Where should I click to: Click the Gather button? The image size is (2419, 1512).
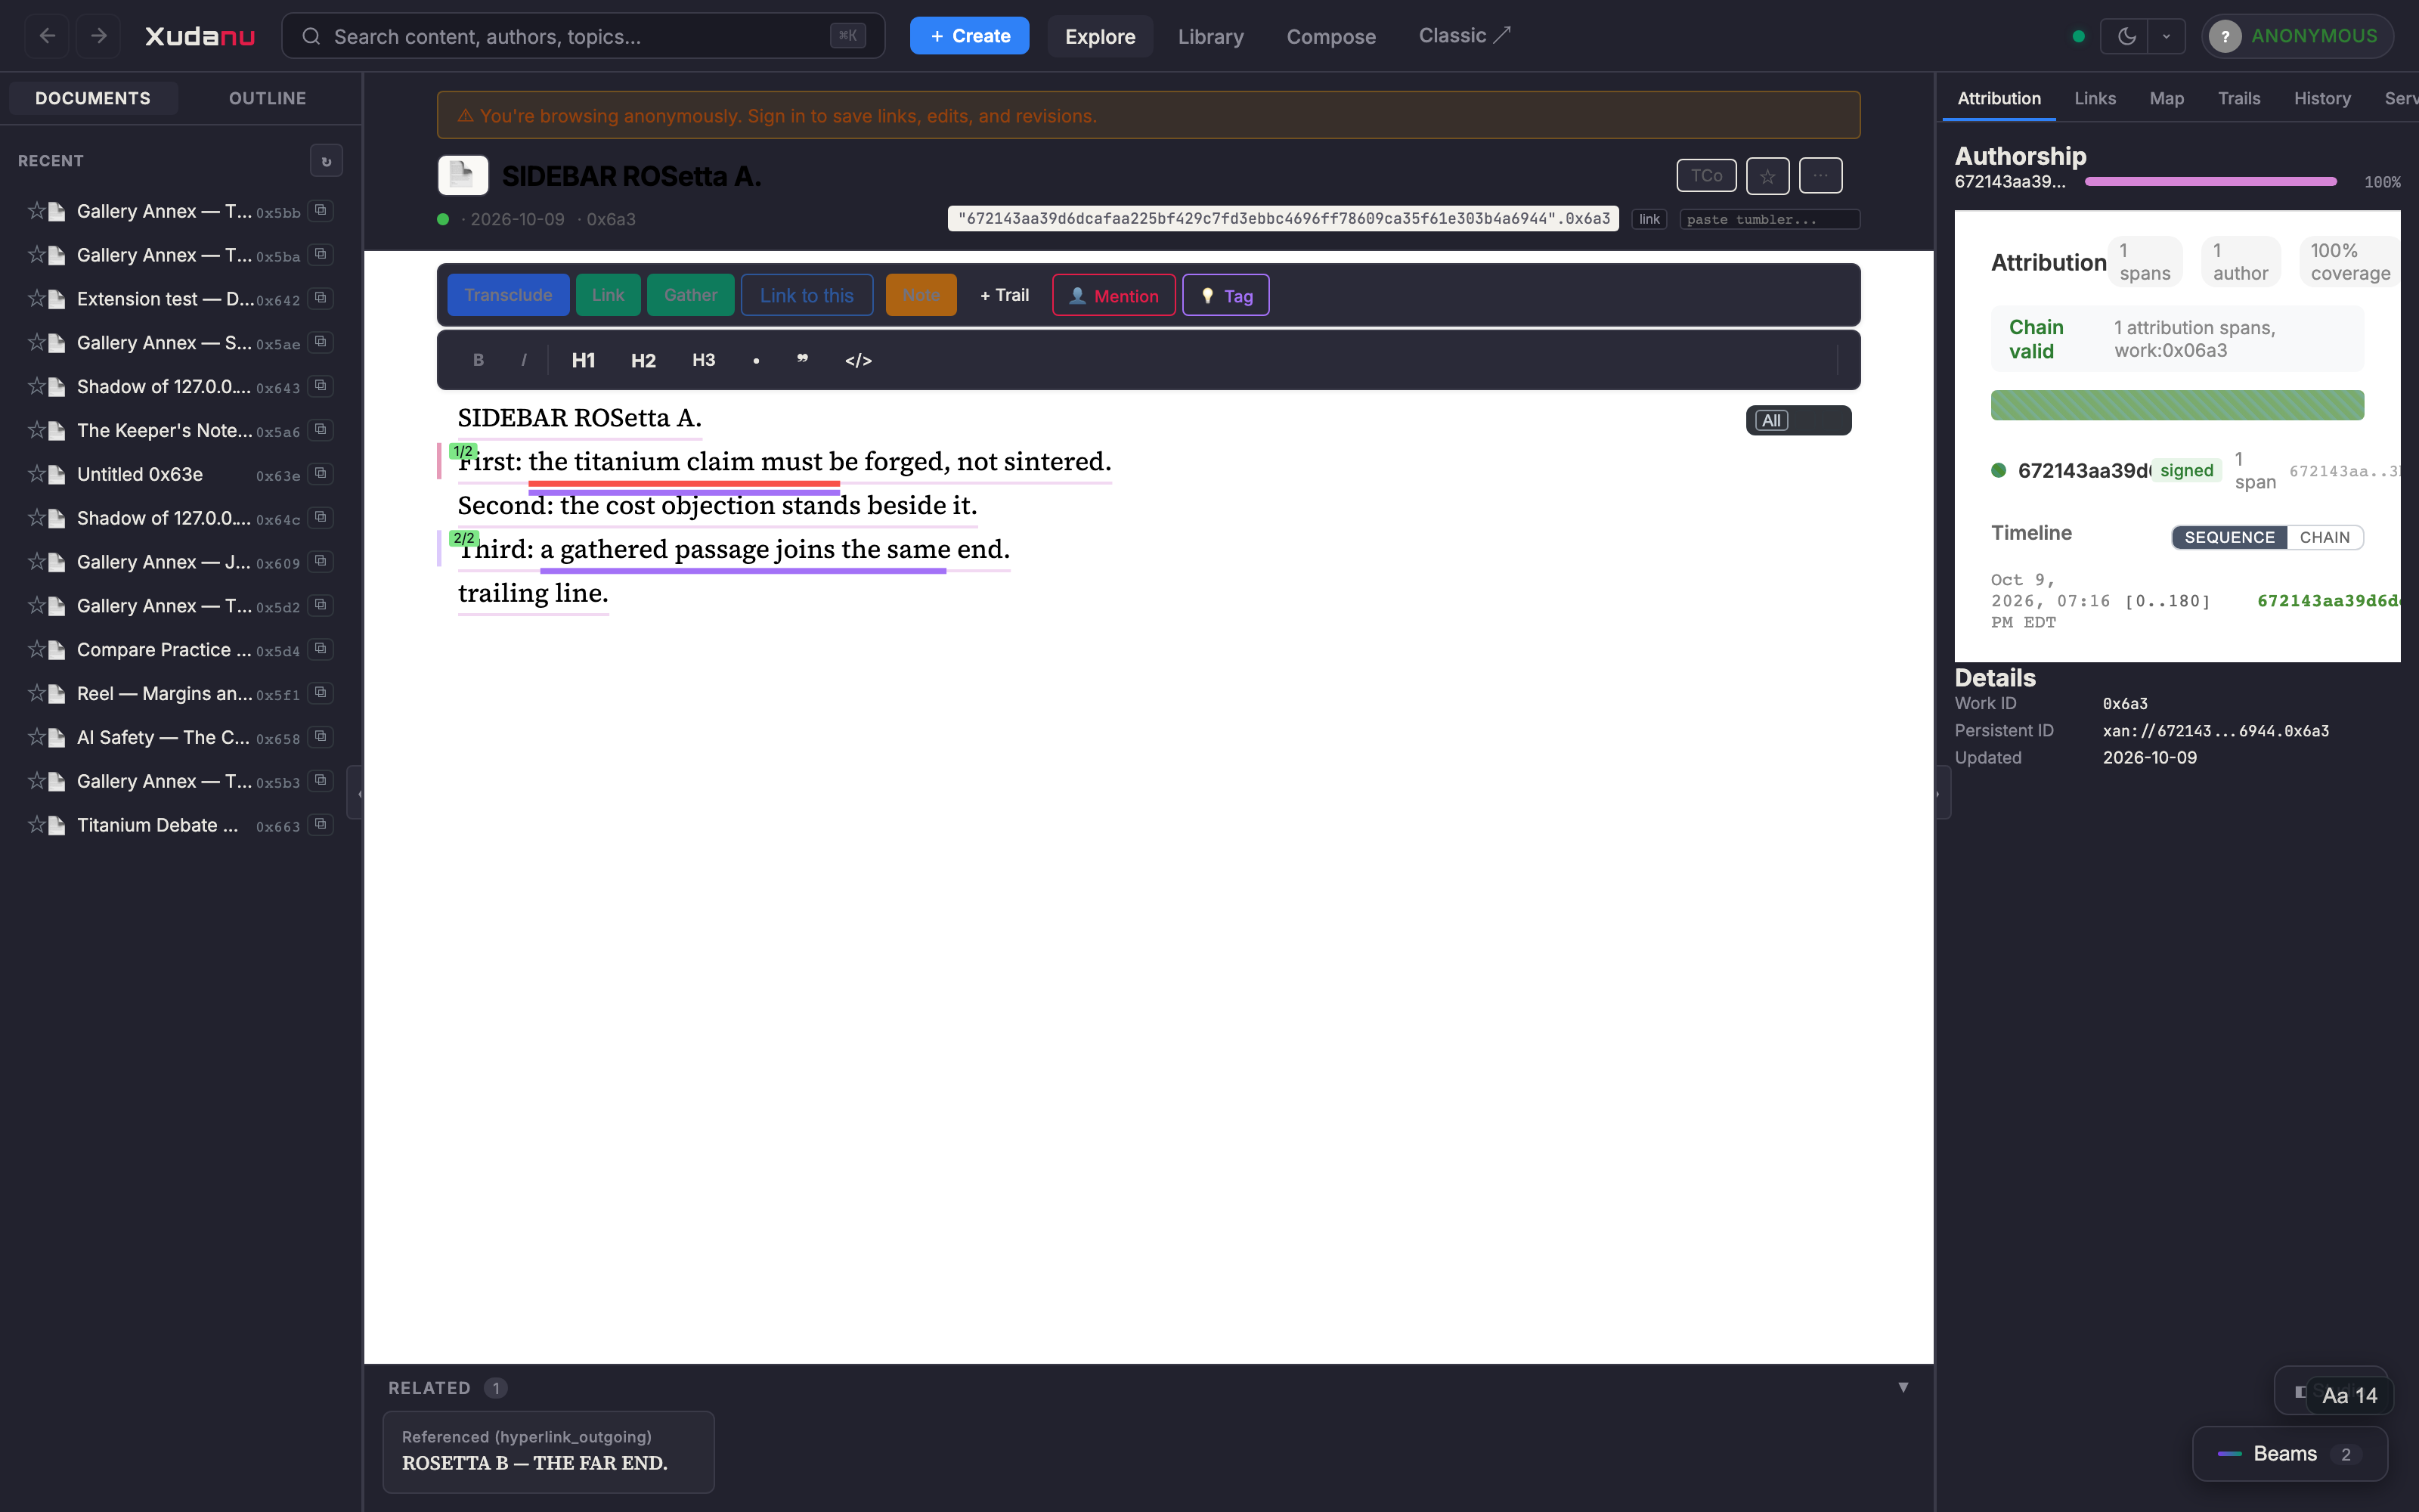691,295
